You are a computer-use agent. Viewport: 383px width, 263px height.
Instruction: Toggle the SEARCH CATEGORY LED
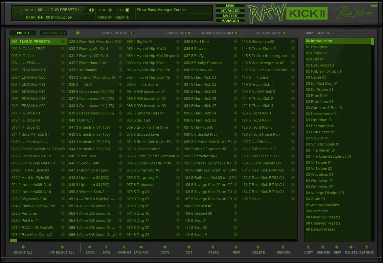point(236,33)
